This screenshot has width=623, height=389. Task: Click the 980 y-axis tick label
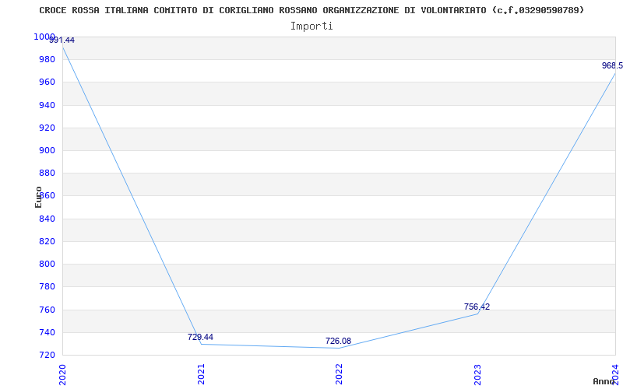point(48,60)
